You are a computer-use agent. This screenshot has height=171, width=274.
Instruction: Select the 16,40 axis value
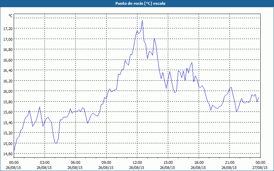8,70
